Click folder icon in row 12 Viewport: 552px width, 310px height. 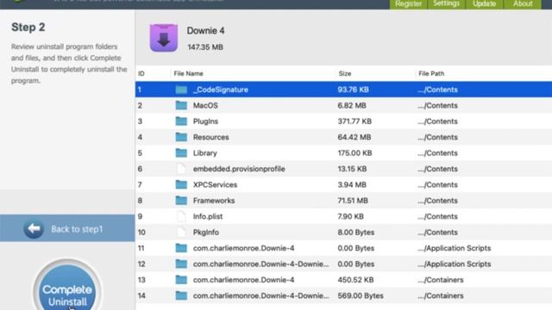pyautogui.click(x=181, y=264)
